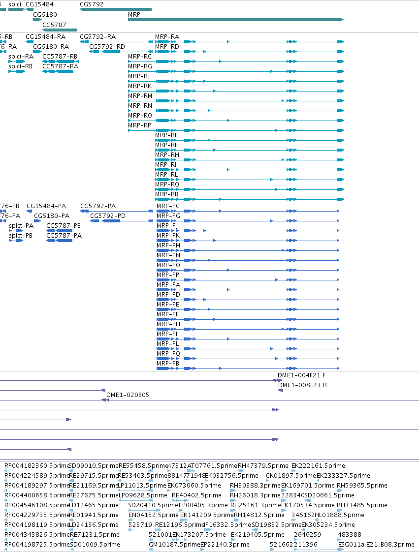Click the long MRP gene span bar

pos(236,20)
